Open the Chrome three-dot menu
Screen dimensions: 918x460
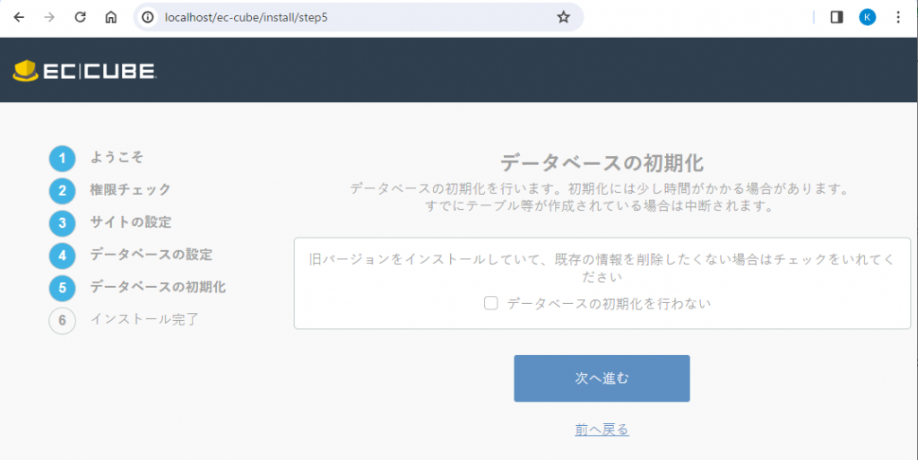pyautogui.click(x=898, y=17)
